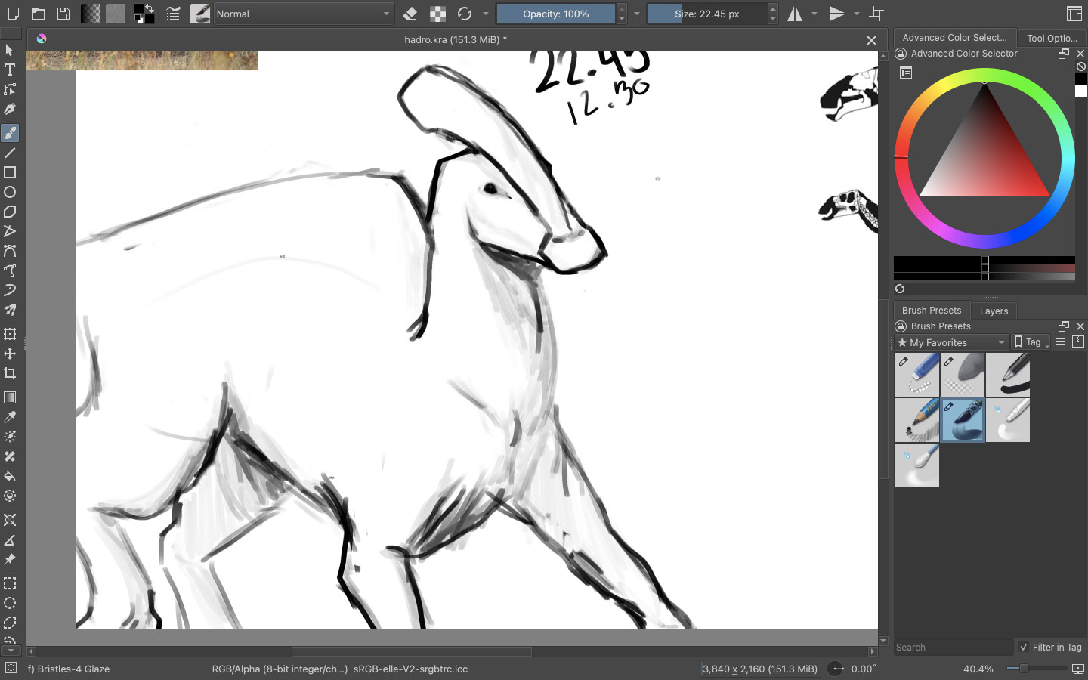Image resolution: width=1088 pixels, height=680 pixels.
Task: Open brush presets display settings menu
Action: (1060, 342)
